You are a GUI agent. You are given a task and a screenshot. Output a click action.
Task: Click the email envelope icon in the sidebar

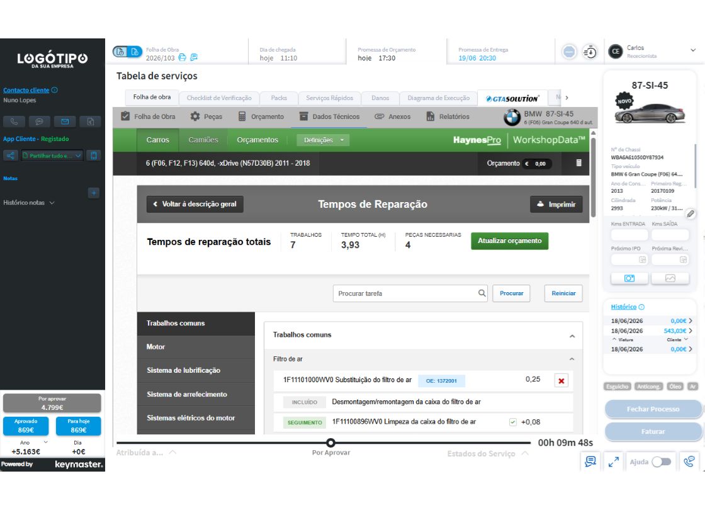pyautogui.click(x=65, y=122)
